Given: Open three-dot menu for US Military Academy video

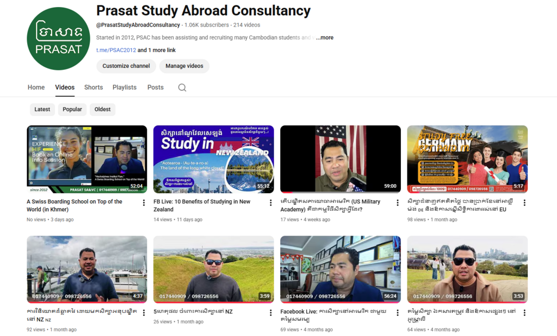Looking at the screenshot, I should (x=398, y=202).
